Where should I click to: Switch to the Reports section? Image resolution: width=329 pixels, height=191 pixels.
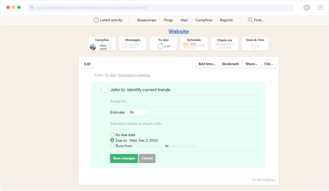[226, 20]
